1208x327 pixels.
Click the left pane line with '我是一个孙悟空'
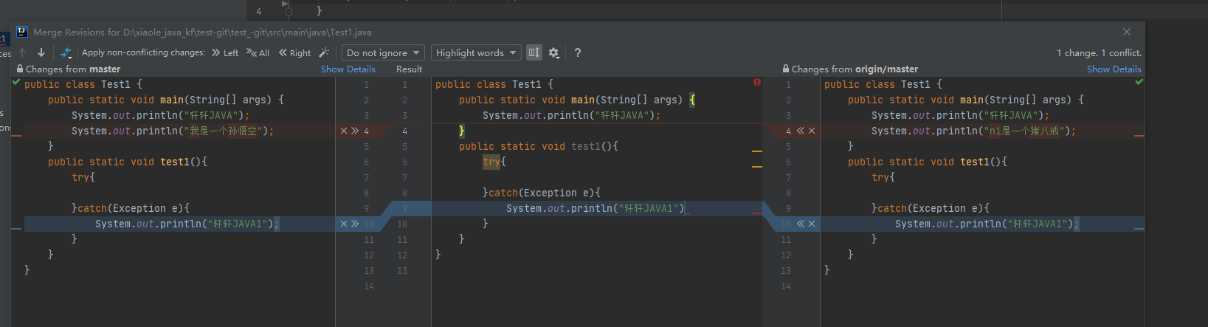(x=173, y=131)
